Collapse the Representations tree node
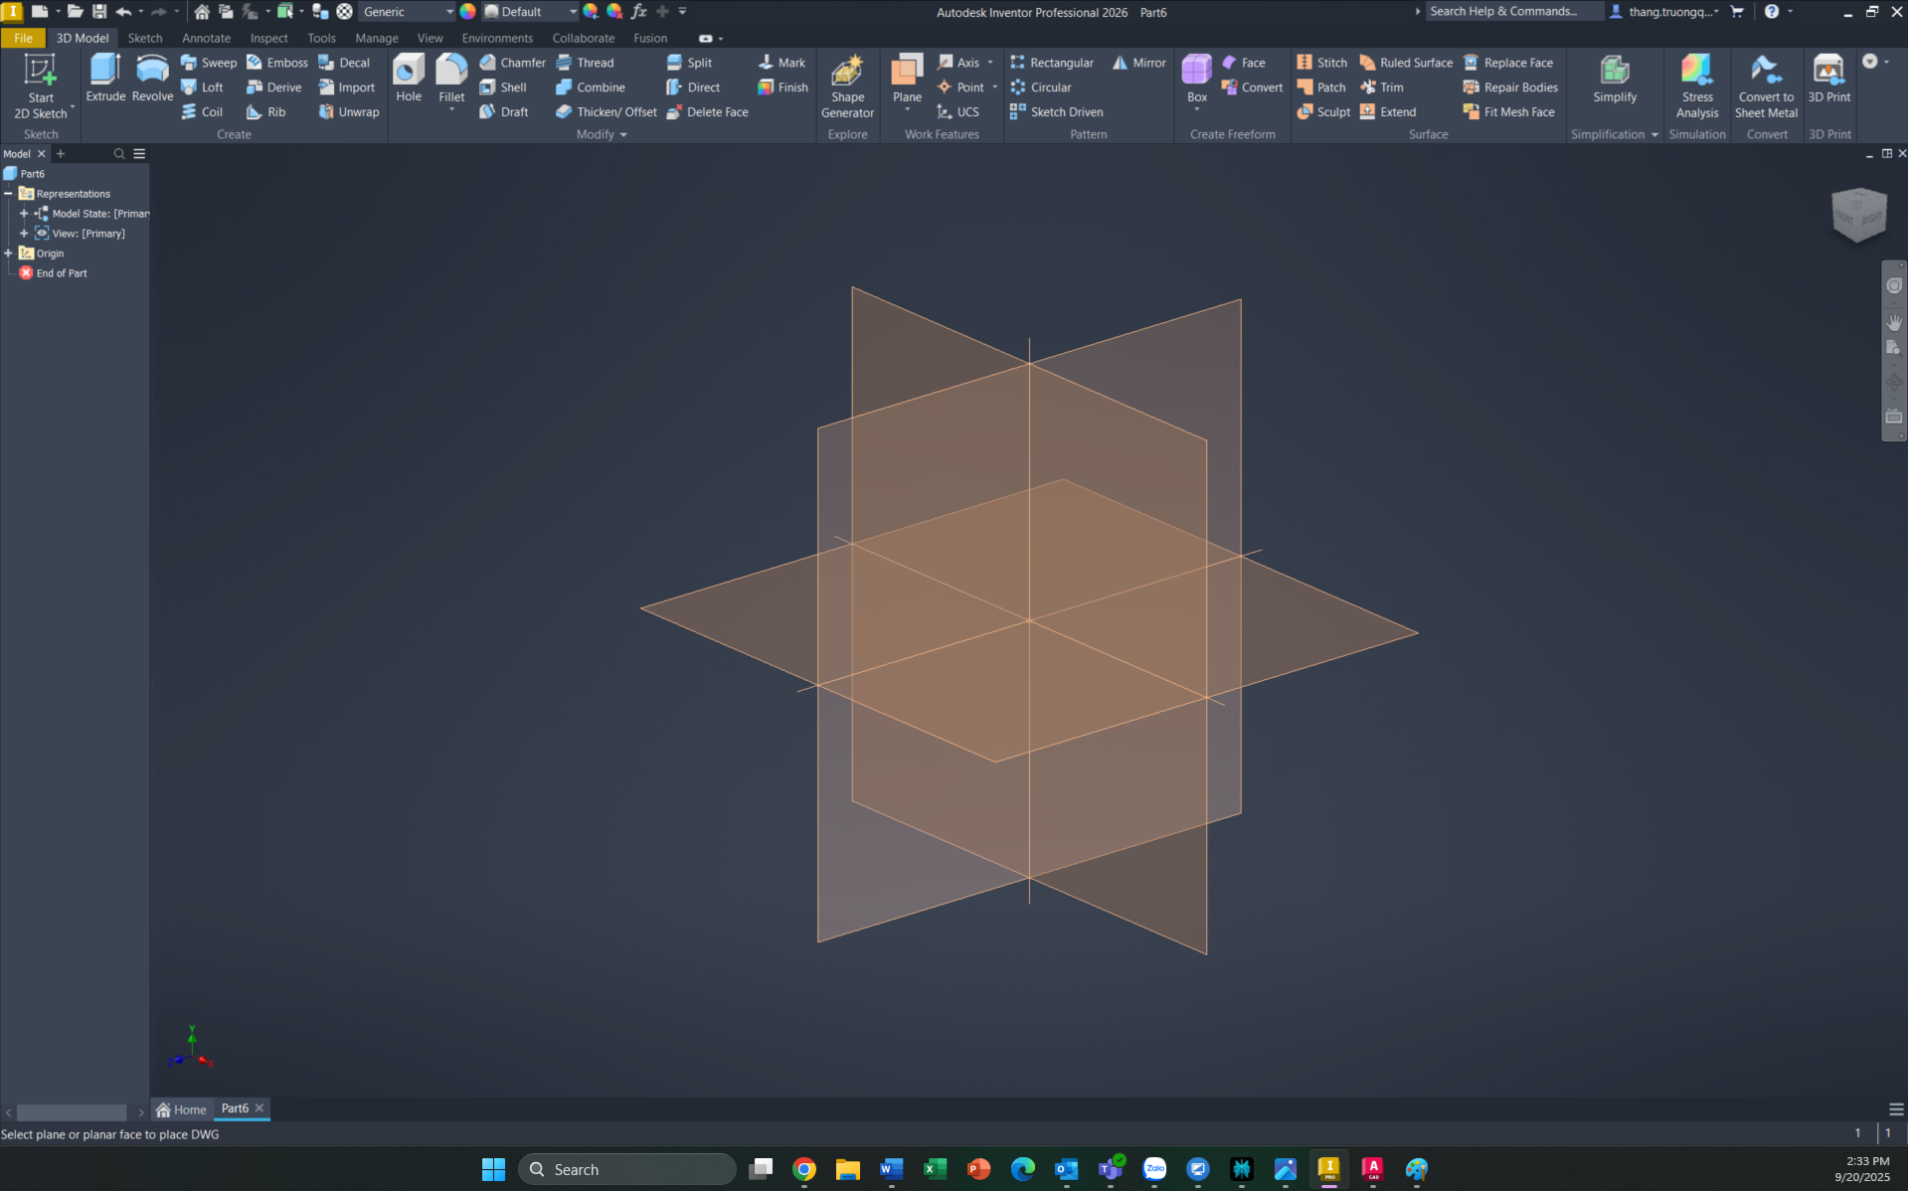 (x=9, y=194)
